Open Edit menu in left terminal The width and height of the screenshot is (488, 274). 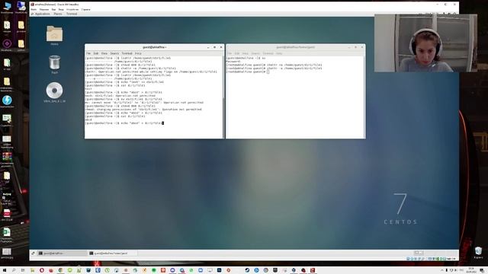tap(96, 53)
